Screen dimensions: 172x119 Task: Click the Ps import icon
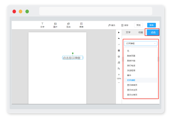[x=119, y=69]
